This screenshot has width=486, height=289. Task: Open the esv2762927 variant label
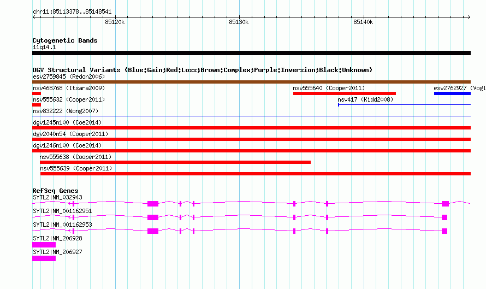[460, 88]
